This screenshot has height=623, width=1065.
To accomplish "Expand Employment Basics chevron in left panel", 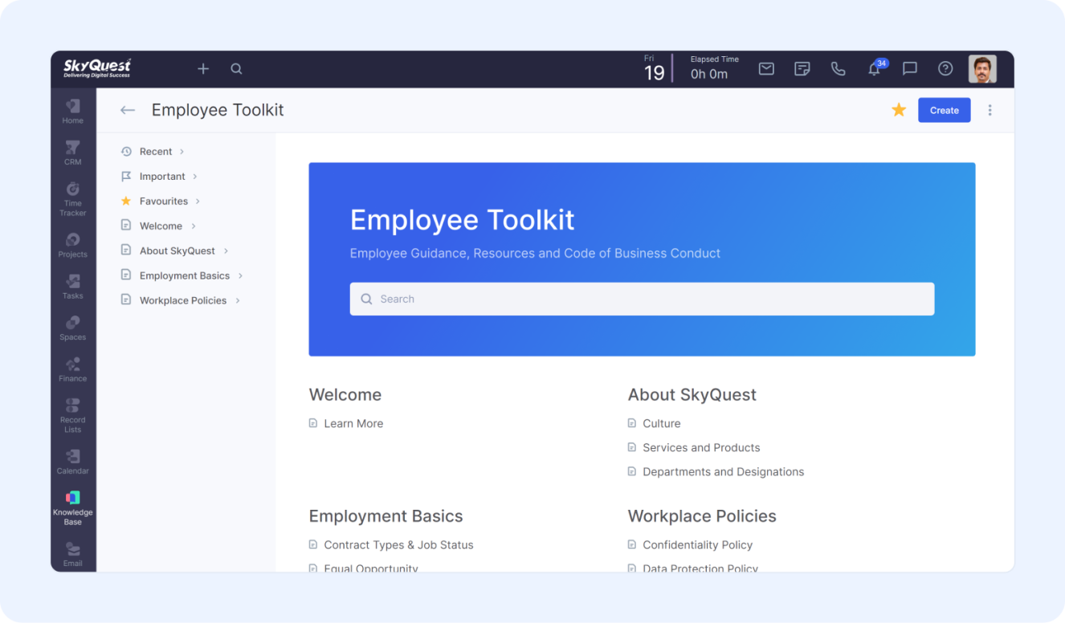I will tap(241, 276).
